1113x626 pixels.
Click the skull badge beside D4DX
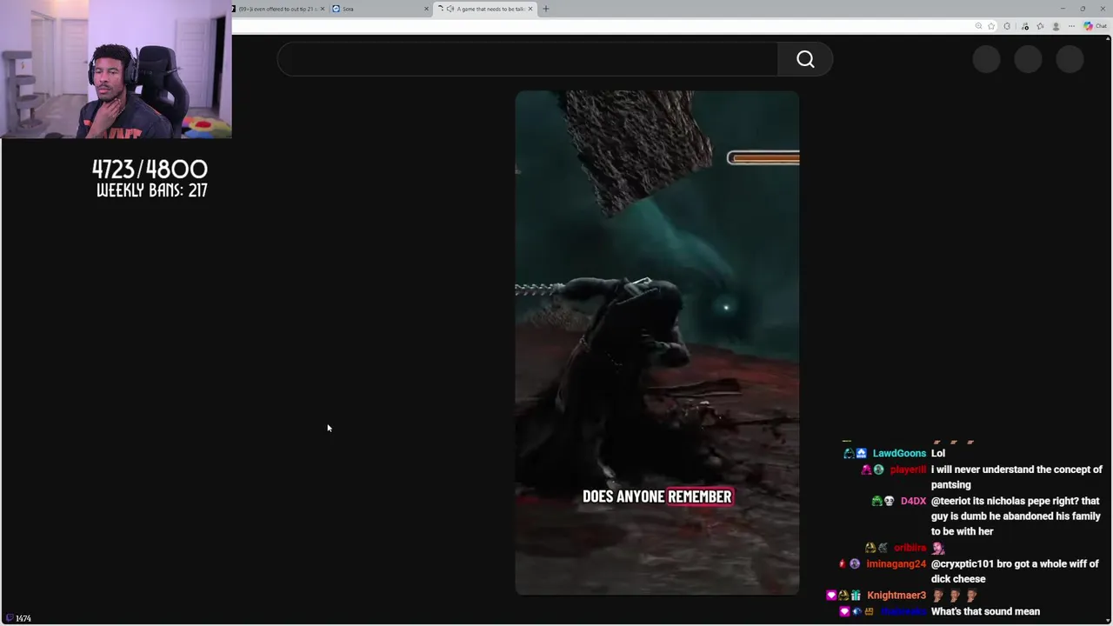tap(890, 501)
